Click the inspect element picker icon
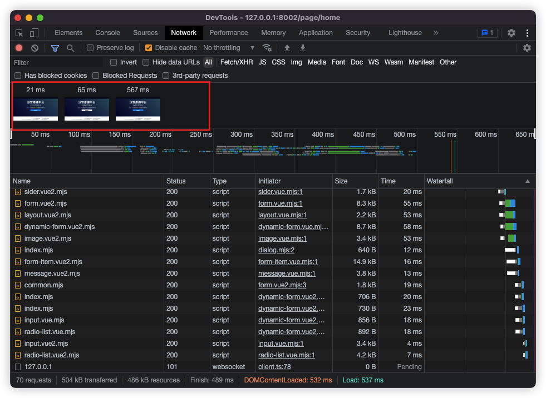Image resolution: width=546 pixels, height=398 pixels. (19, 33)
